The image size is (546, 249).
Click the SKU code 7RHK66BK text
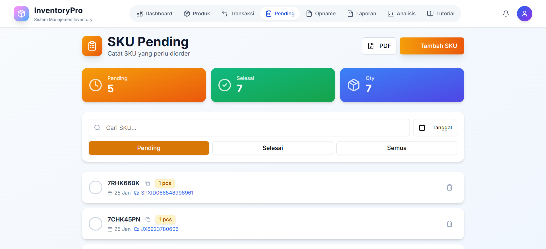click(123, 183)
